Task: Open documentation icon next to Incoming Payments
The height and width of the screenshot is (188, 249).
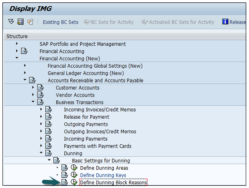Action: point(48,139)
